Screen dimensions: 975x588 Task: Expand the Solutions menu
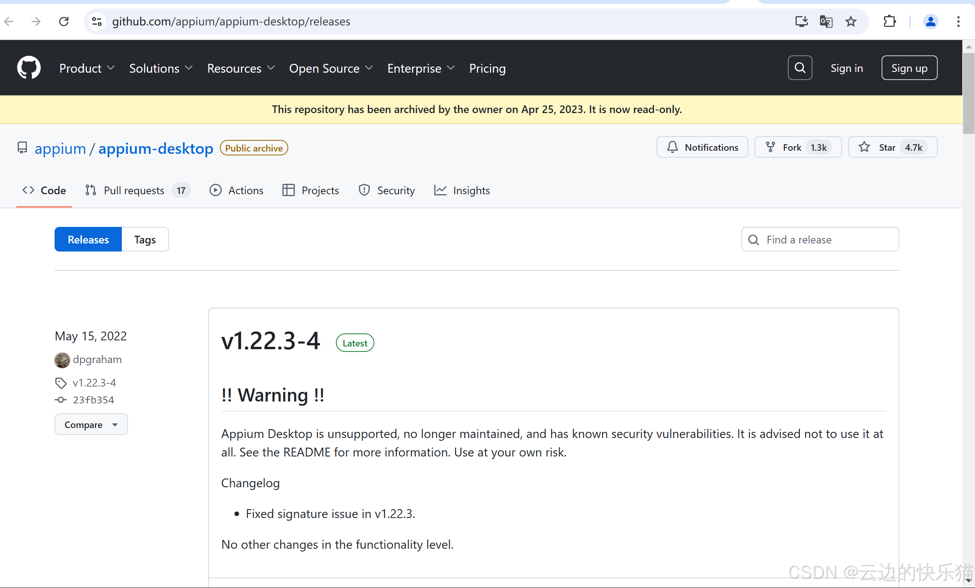[x=161, y=68]
